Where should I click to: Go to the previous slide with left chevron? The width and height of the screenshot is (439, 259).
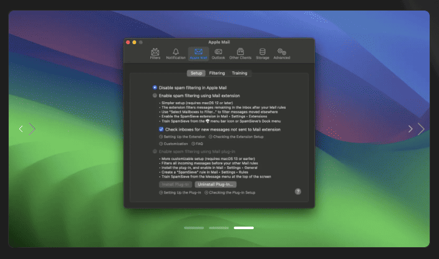click(x=21, y=129)
